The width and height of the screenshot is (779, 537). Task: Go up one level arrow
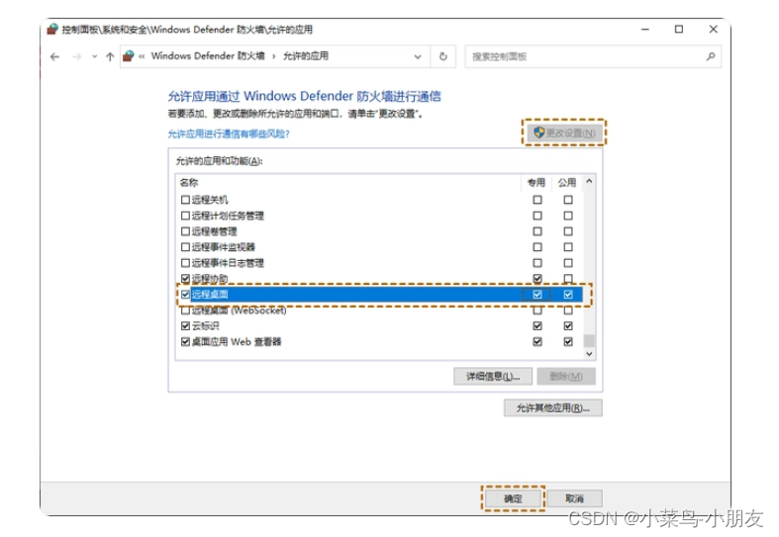coord(110,56)
